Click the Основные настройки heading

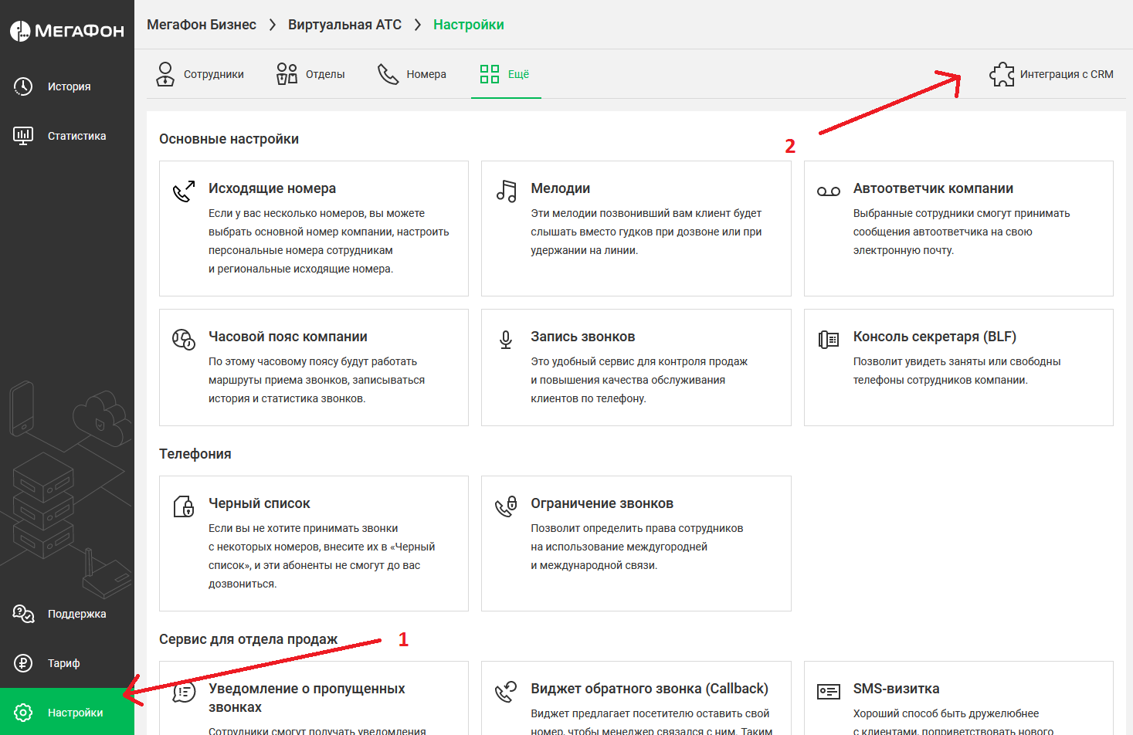coord(229,139)
